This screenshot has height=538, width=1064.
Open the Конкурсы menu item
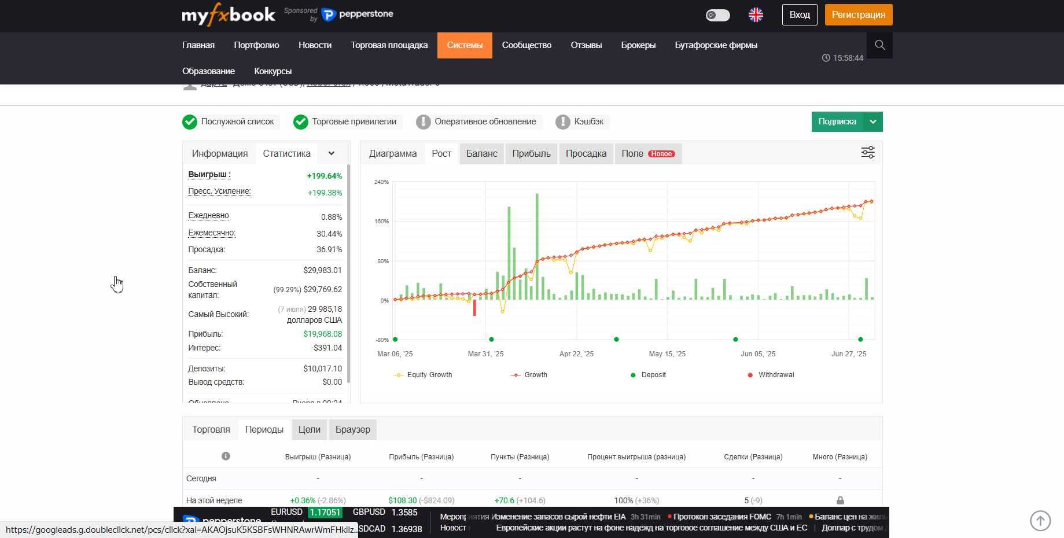(x=273, y=71)
